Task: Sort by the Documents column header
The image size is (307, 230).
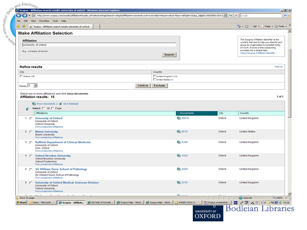Action: click(x=197, y=113)
